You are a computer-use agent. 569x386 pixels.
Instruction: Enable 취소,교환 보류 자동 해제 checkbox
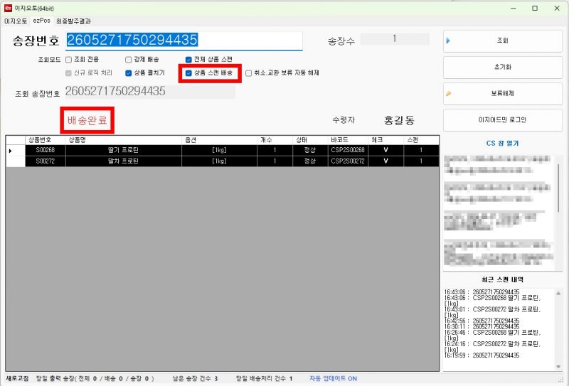248,73
